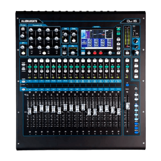Enable PAFL on channel 3
Viewport: 161px width, 161px height.
coord(42,71)
